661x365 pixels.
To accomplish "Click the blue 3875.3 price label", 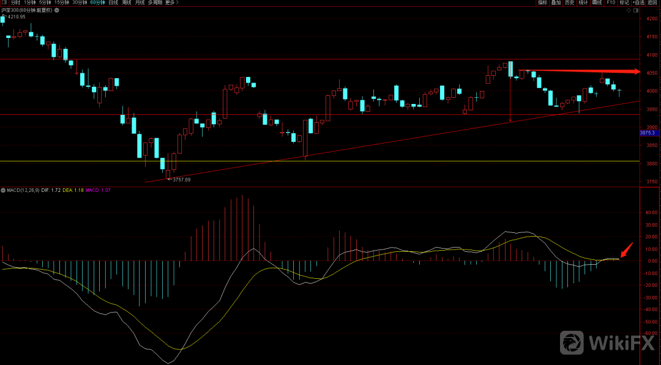I will pyautogui.click(x=648, y=133).
